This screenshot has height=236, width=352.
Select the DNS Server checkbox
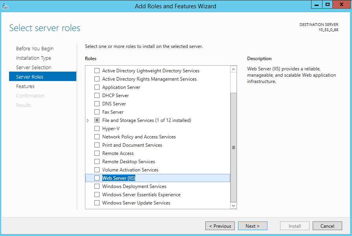(x=97, y=104)
